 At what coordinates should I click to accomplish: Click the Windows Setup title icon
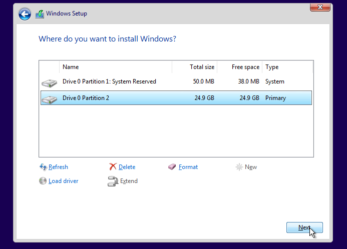point(40,14)
